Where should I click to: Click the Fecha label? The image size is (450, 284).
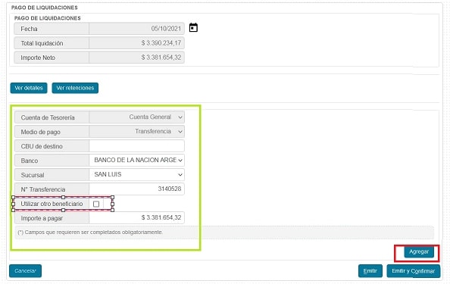pos(29,29)
